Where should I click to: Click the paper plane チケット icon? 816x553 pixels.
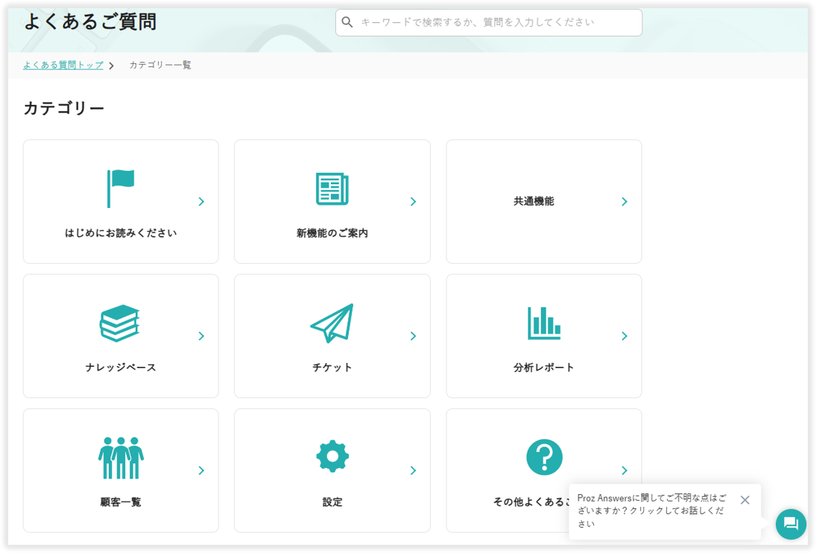click(332, 323)
